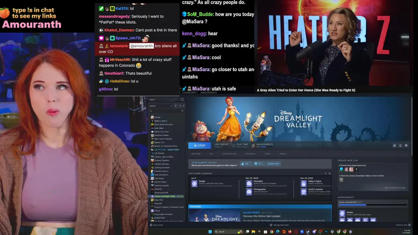Click the Add a Game link
The width and height of the screenshot is (418, 235).
(158, 225)
